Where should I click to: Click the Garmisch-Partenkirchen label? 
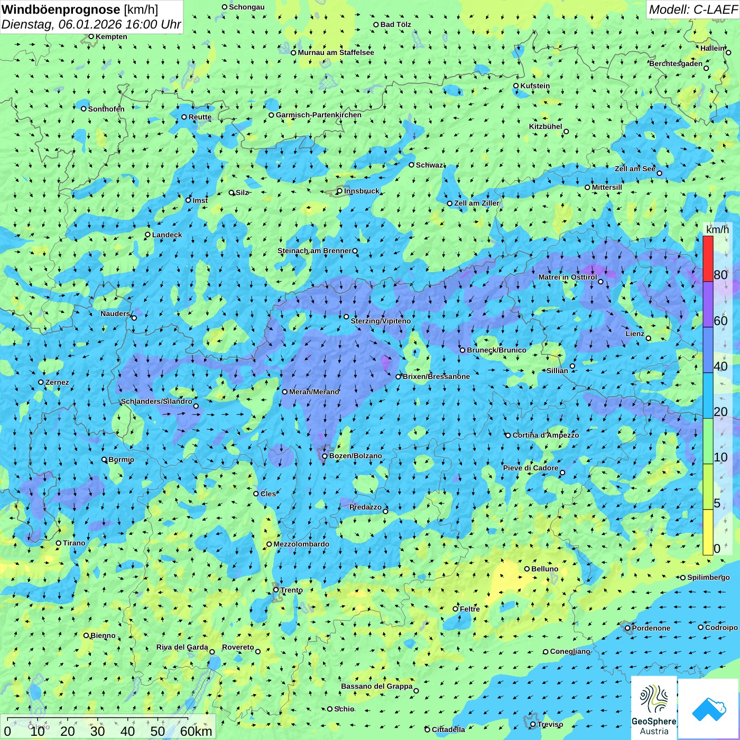point(319,115)
